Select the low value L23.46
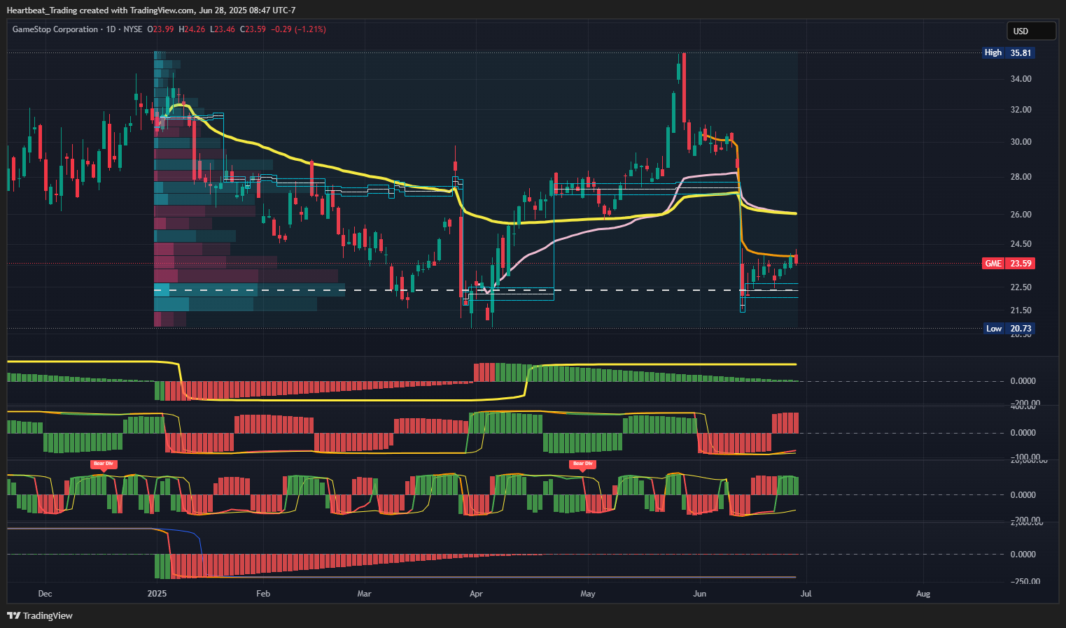The height and width of the screenshot is (628, 1066). [x=223, y=29]
